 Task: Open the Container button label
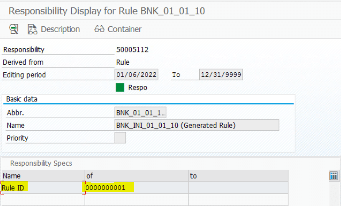124,29
